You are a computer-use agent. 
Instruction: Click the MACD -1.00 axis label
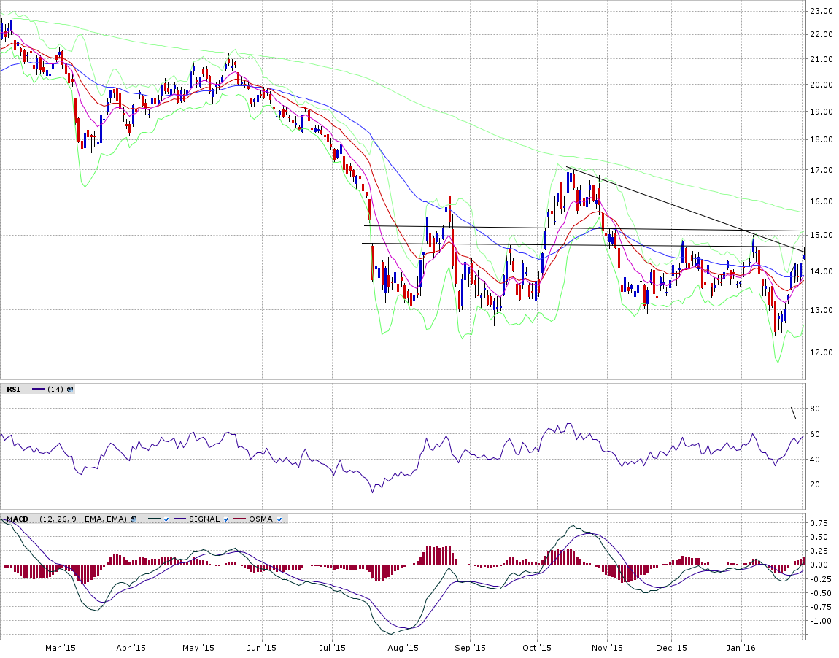(x=821, y=621)
